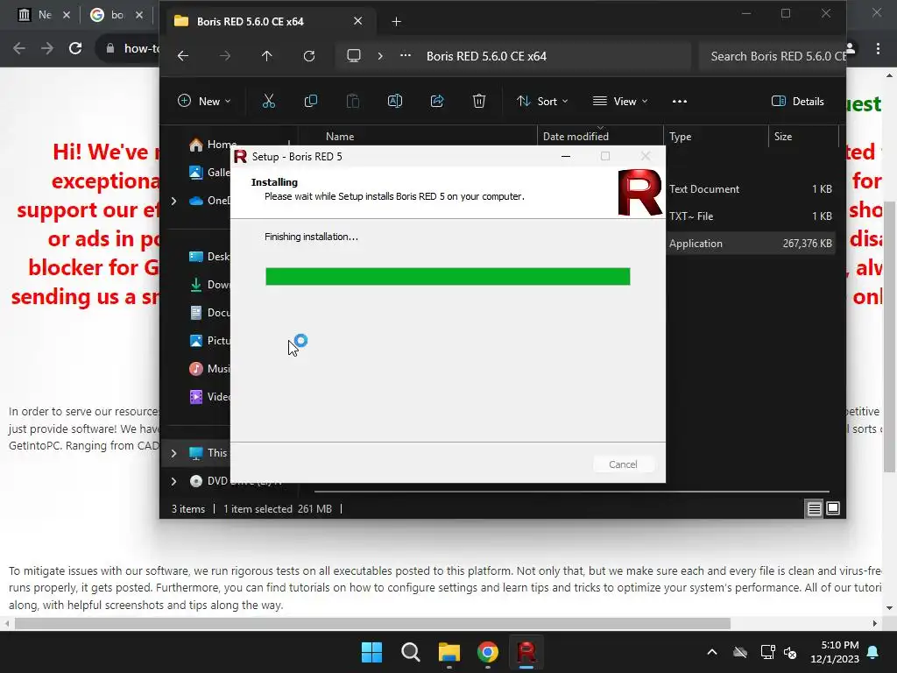
Task: Open the Chrome three-dot menu
Action: (x=878, y=48)
